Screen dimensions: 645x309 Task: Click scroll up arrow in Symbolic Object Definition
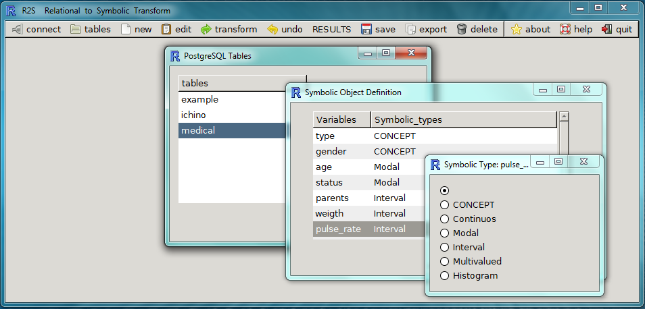[x=564, y=116]
